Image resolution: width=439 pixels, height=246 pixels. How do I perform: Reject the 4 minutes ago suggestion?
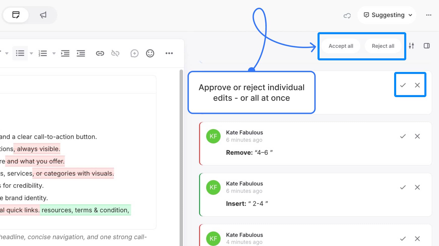417,239
